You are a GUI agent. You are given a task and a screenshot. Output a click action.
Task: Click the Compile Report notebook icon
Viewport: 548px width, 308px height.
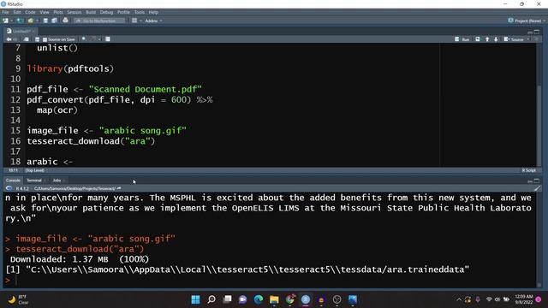[108, 39]
